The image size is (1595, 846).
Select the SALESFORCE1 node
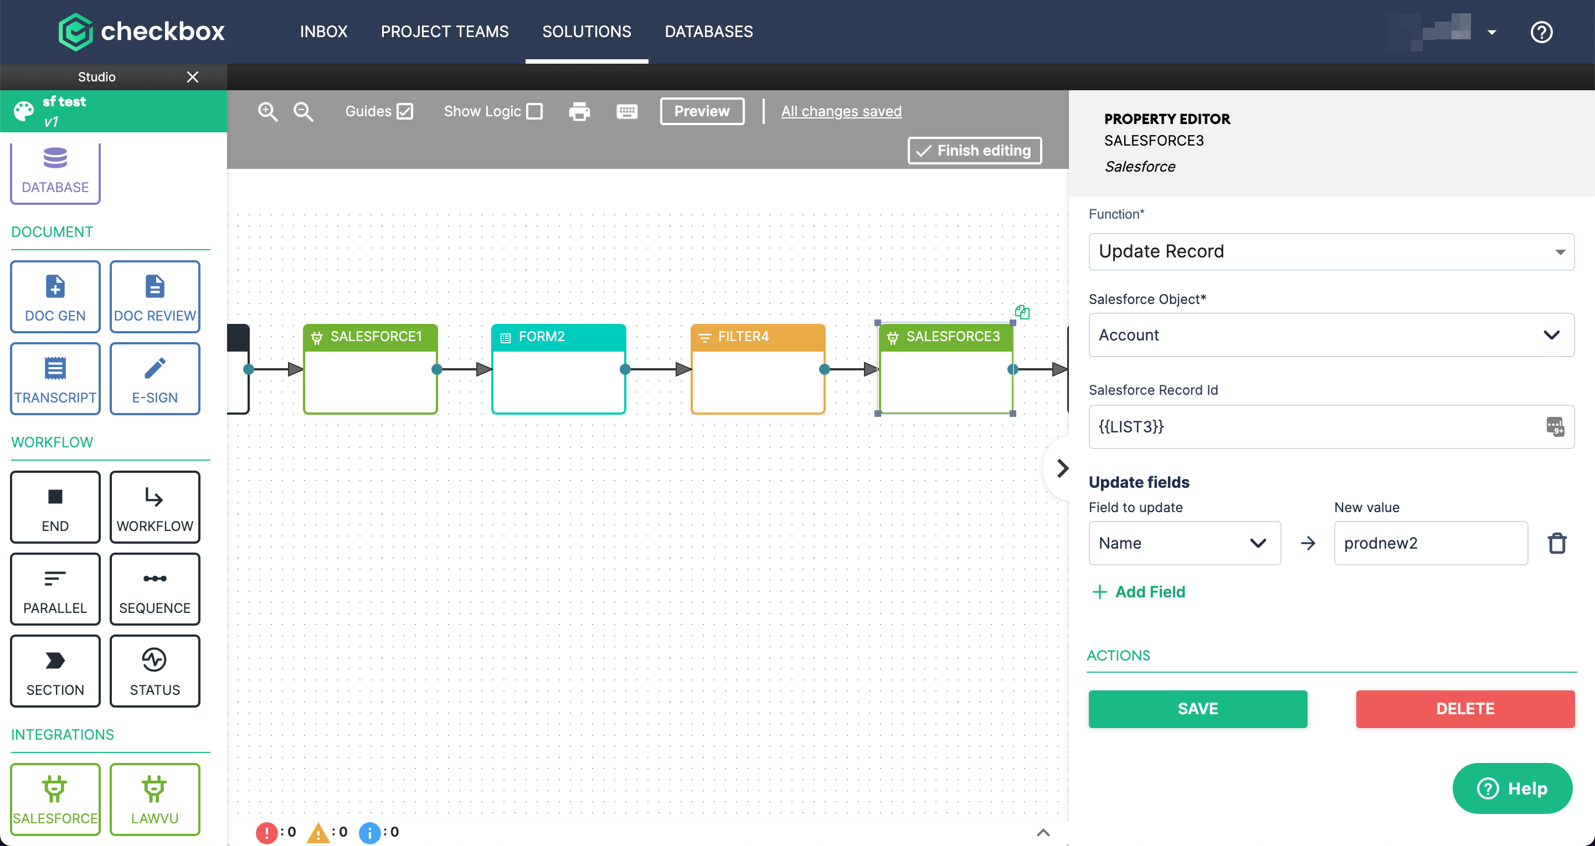[371, 369]
